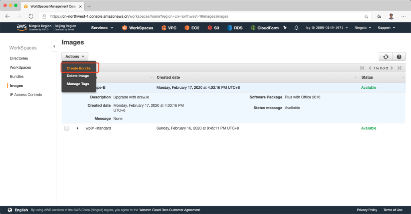This screenshot has height=214, width=411.
Task: Select Create Bundle from Actions menu
Action: [x=79, y=68]
